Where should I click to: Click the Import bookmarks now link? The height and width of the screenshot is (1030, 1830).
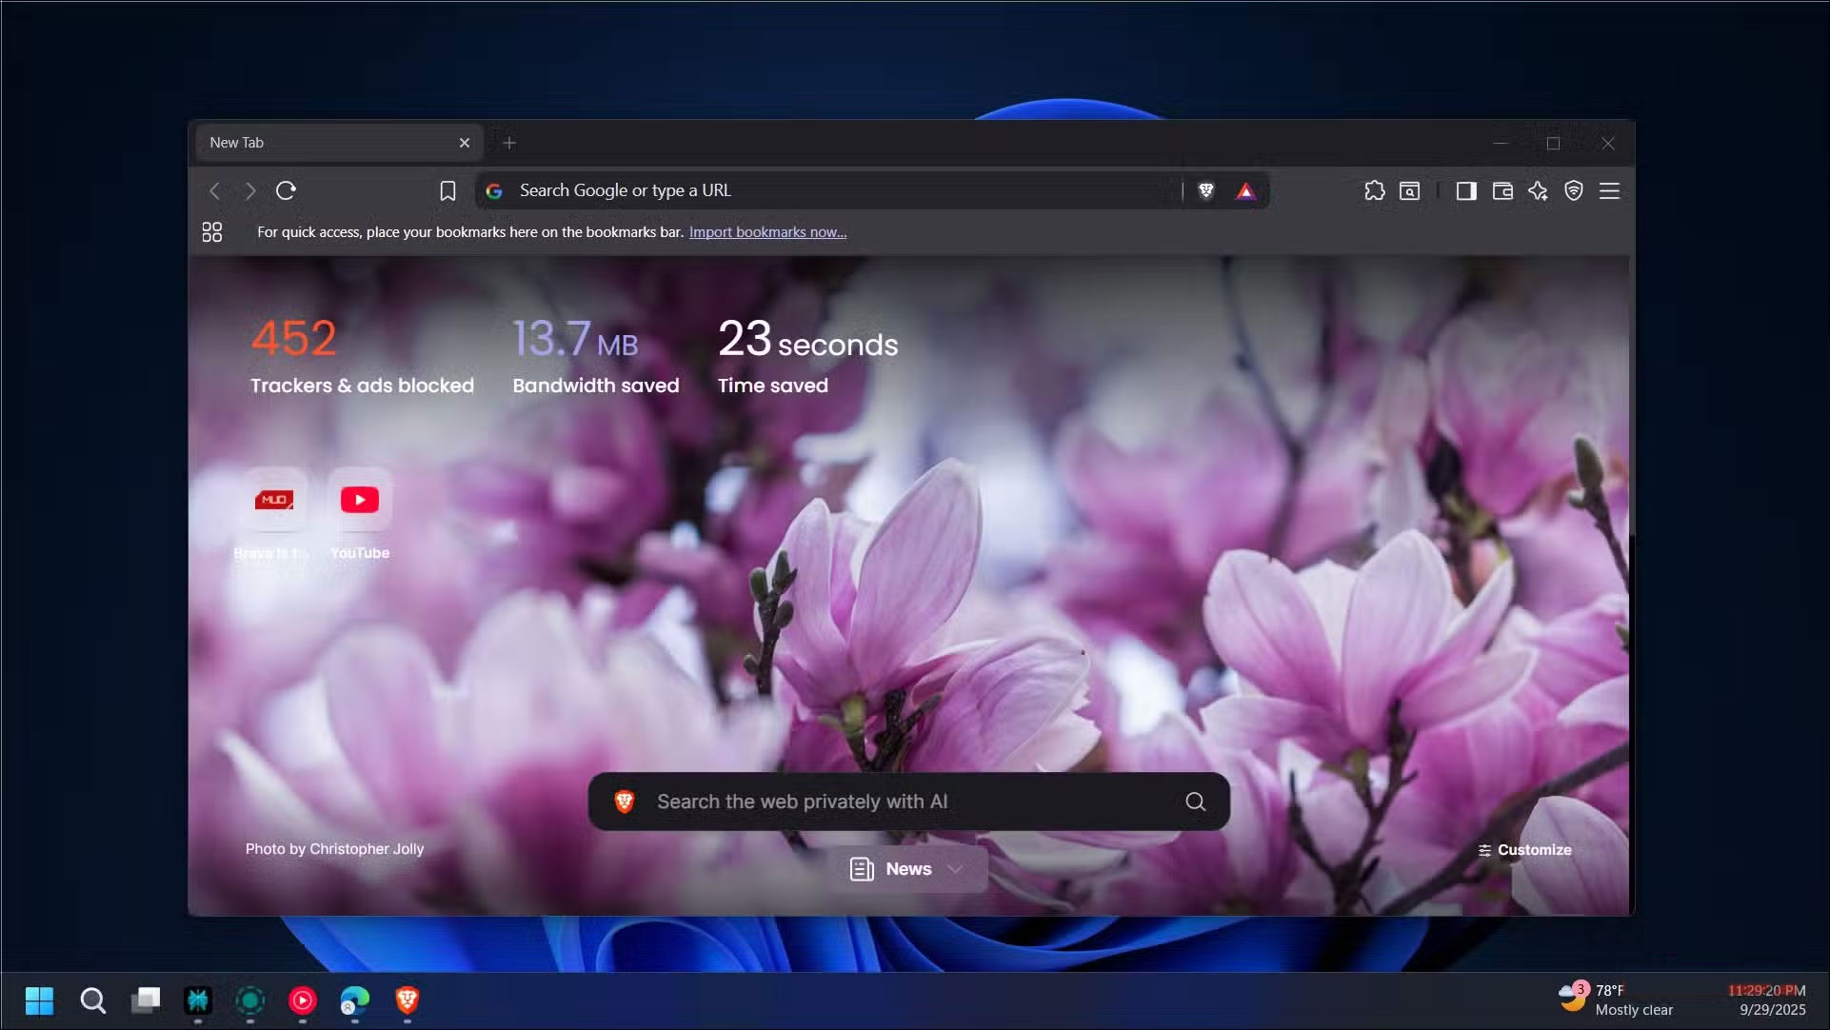[766, 231]
